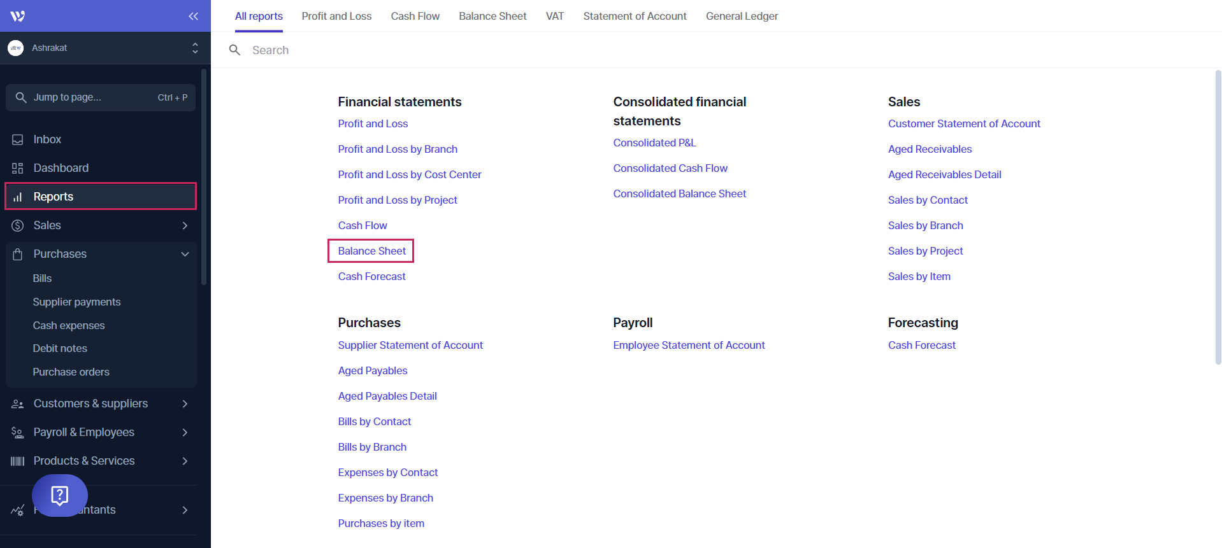The width and height of the screenshot is (1222, 548).
Task: Click the Purchases shopping bag icon
Action: 18,254
